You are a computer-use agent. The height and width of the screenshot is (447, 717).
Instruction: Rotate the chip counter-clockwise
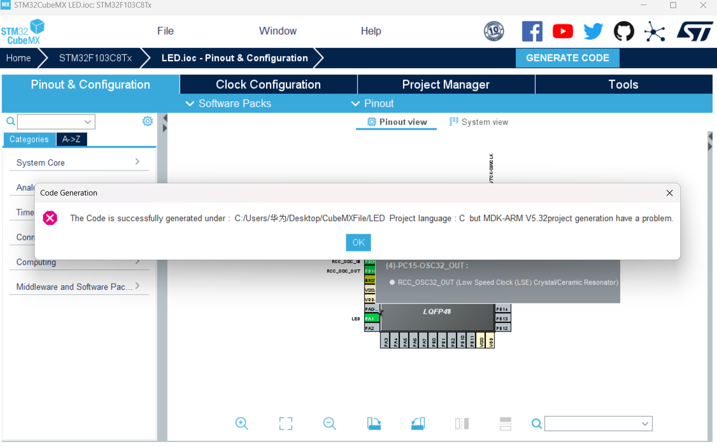coord(418,424)
